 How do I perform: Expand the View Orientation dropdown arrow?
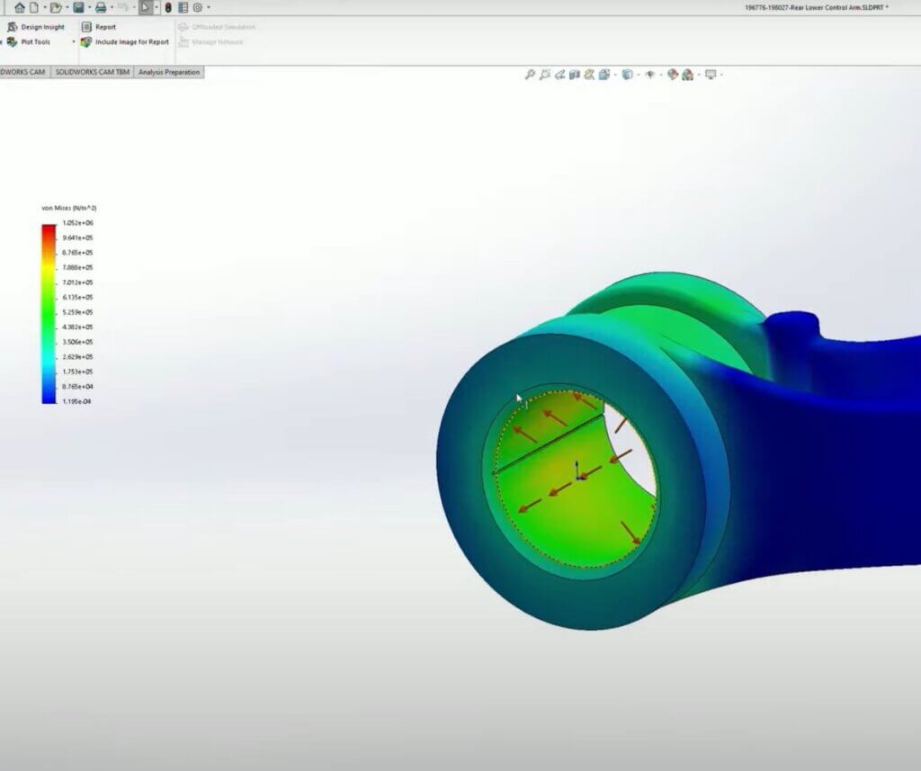pyautogui.click(x=615, y=75)
